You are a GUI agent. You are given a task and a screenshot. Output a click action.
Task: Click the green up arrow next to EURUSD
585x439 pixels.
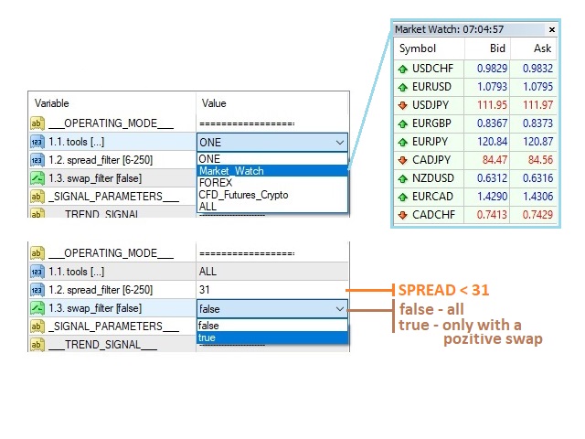[x=403, y=88]
